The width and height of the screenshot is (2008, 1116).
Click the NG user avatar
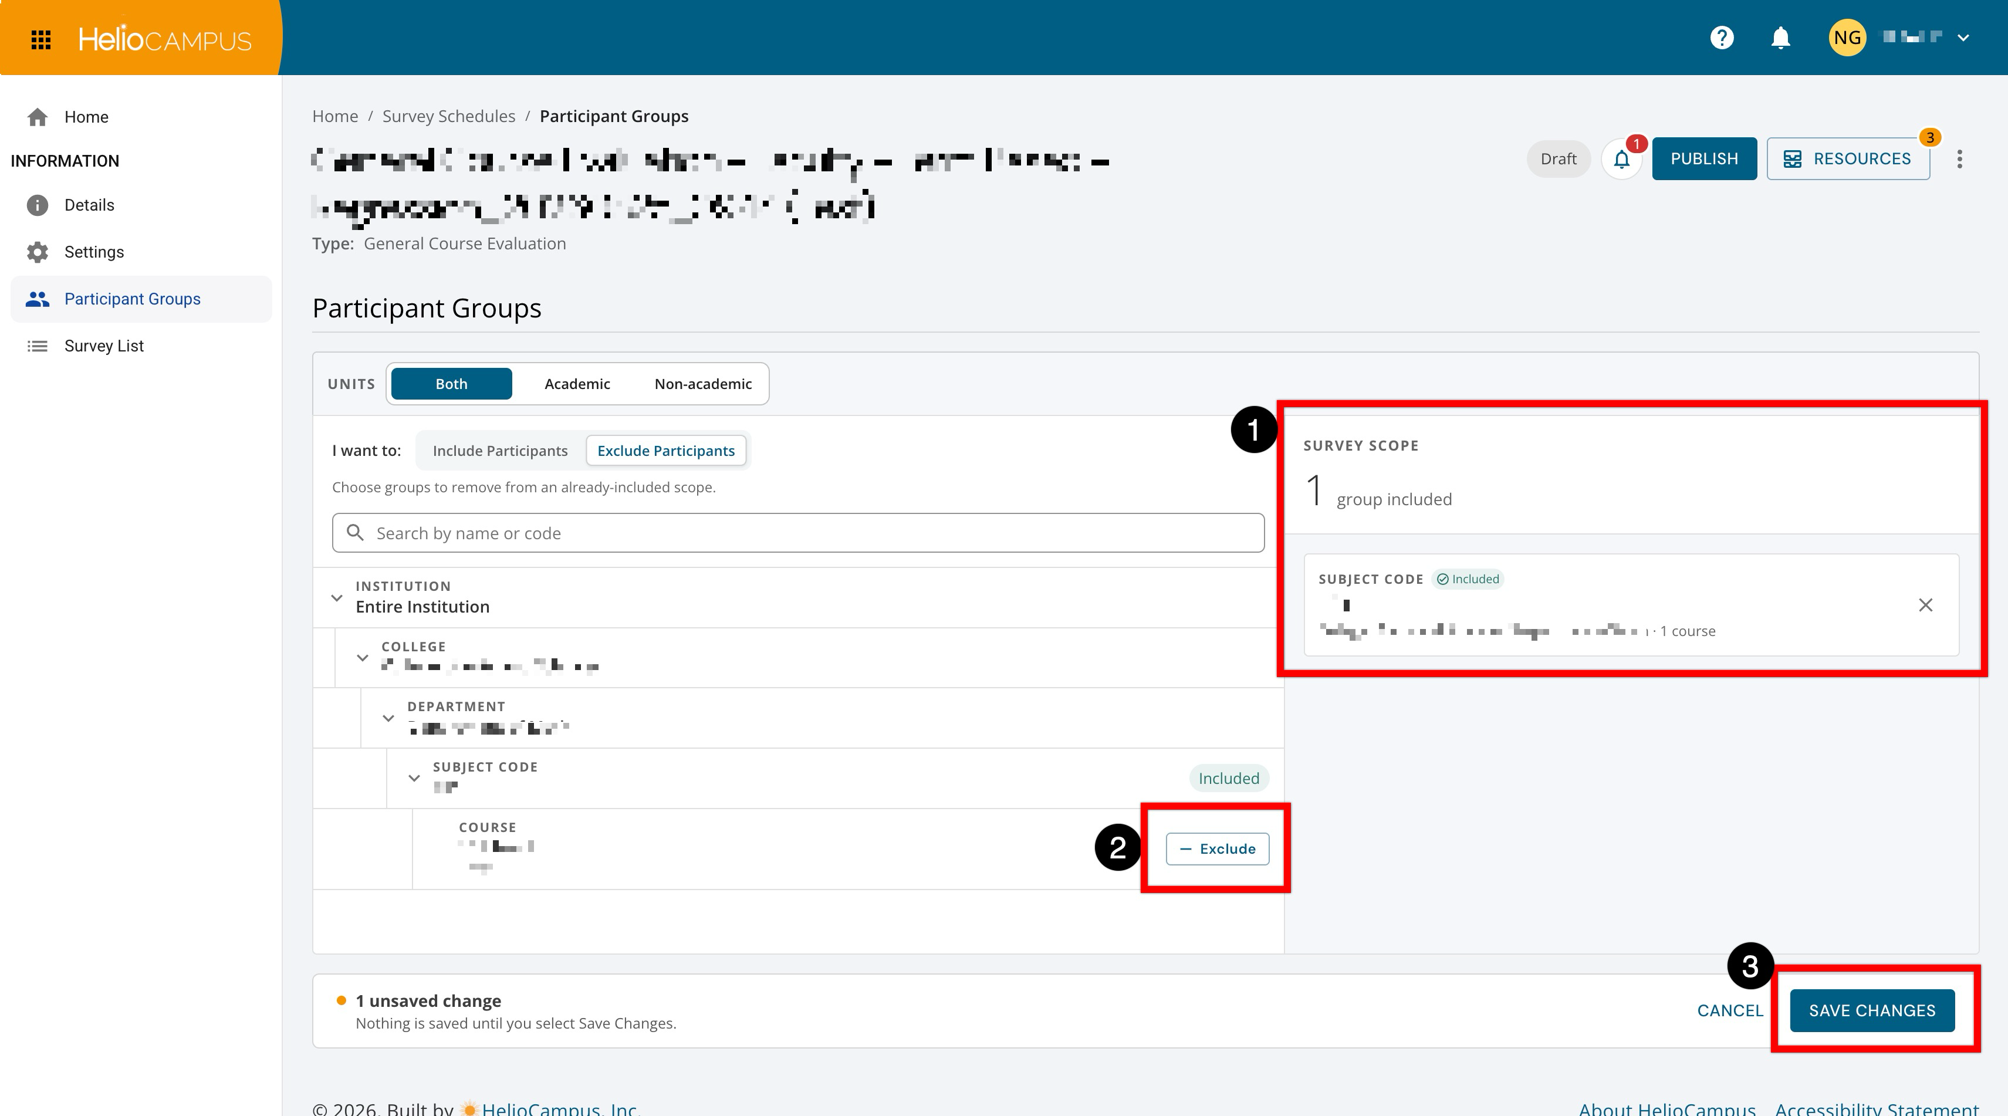click(1847, 38)
